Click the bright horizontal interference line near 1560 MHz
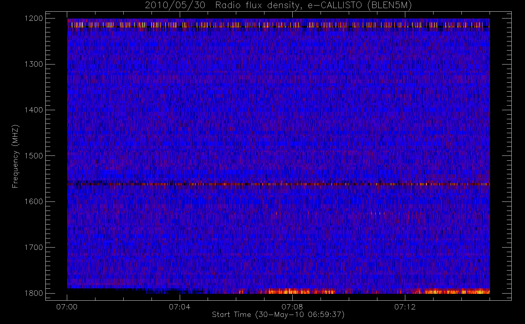Screen dimensions: 525x324 tap(278, 184)
